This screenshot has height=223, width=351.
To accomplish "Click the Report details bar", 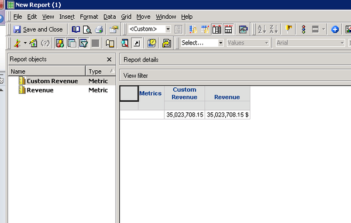I will [235, 60].
